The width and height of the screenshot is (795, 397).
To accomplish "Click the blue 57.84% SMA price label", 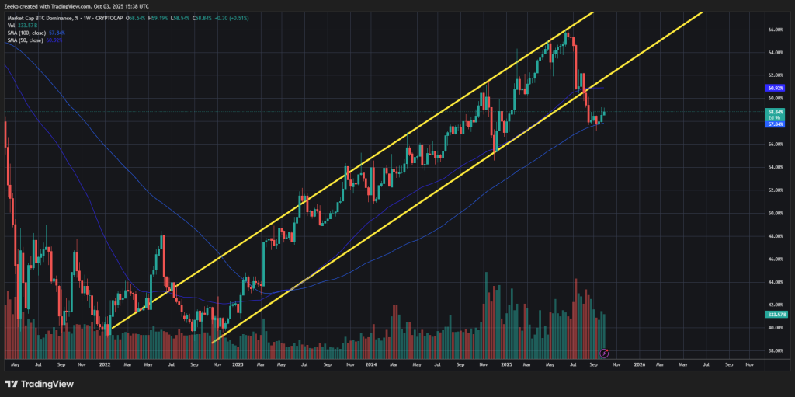I will [777, 124].
